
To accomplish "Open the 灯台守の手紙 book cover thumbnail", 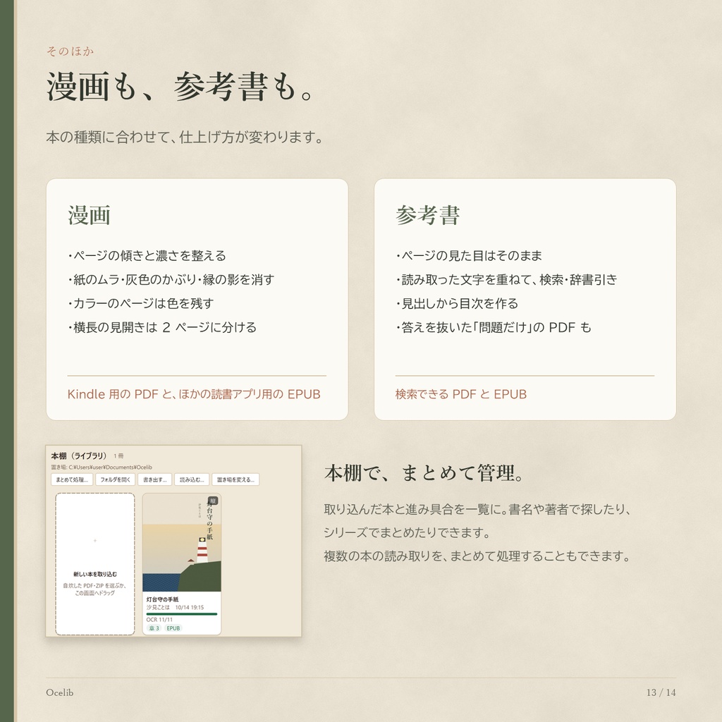I will 182,542.
